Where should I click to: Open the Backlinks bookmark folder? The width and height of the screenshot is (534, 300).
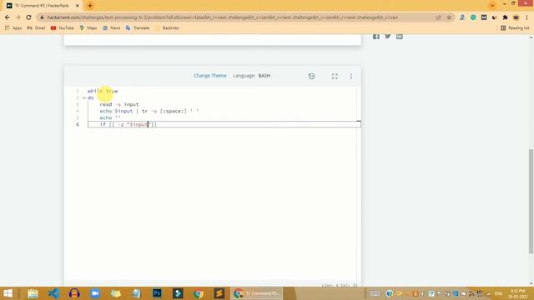coord(167,27)
